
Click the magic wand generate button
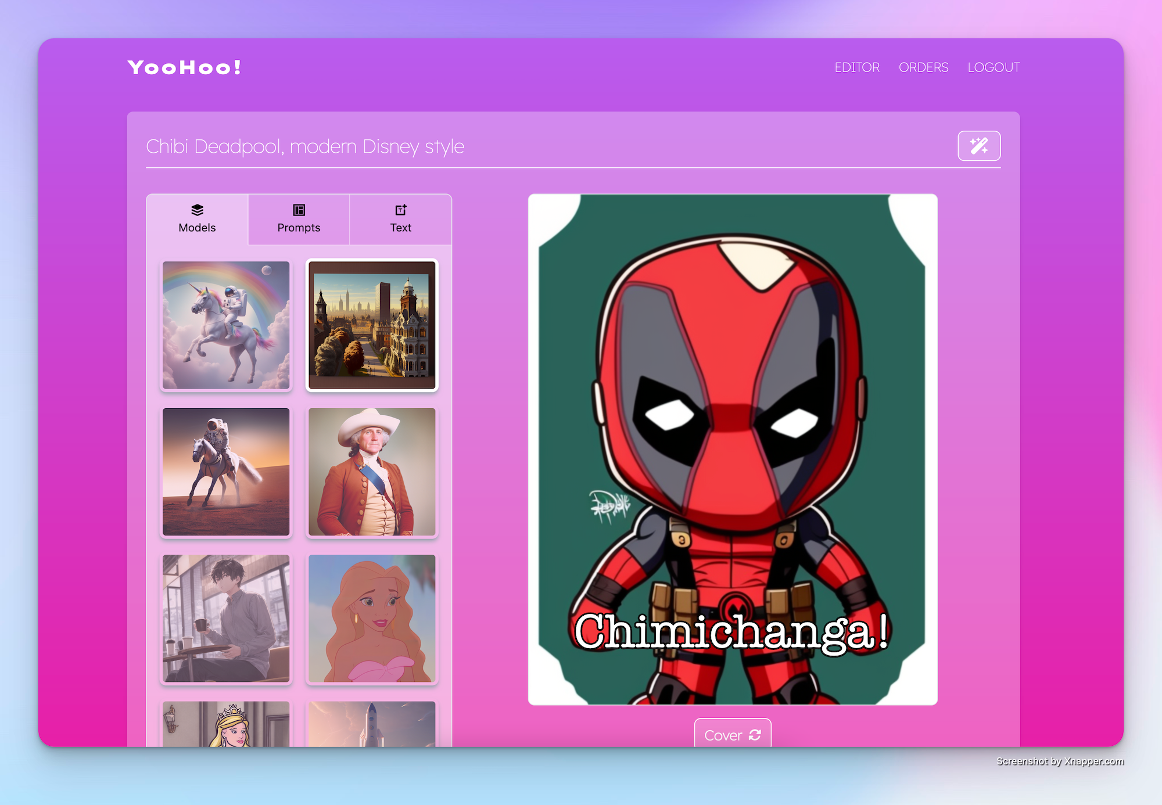[979, 146]
